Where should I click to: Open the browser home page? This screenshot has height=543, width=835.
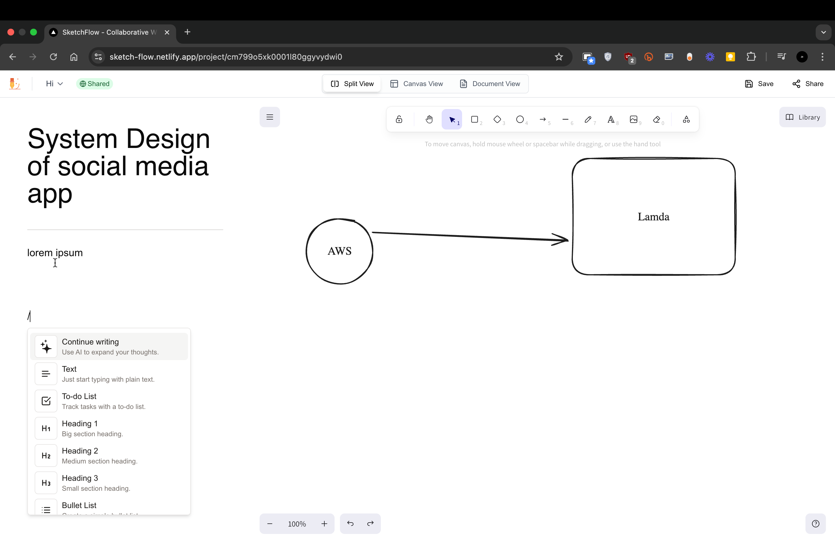click(x=74, y=57)
